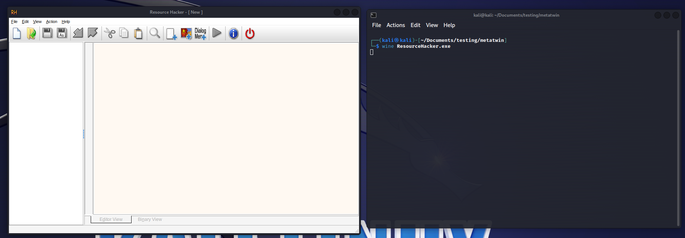Open Resource Hacker File menu
Screen dimensions: 685x238
(14, 22)
